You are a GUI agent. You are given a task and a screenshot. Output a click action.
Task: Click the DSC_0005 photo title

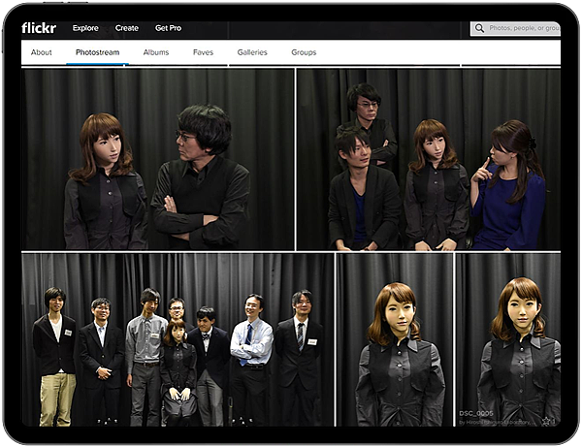click(x=475, y=412)
